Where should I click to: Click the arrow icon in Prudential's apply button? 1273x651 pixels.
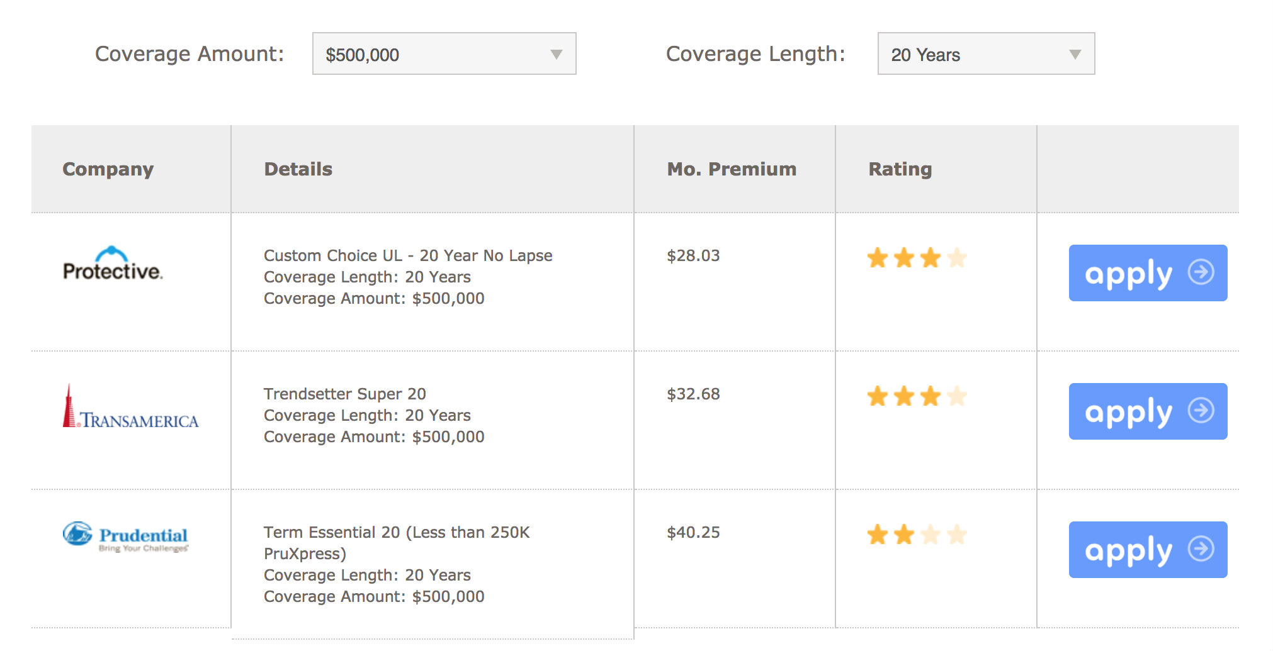1201,548
